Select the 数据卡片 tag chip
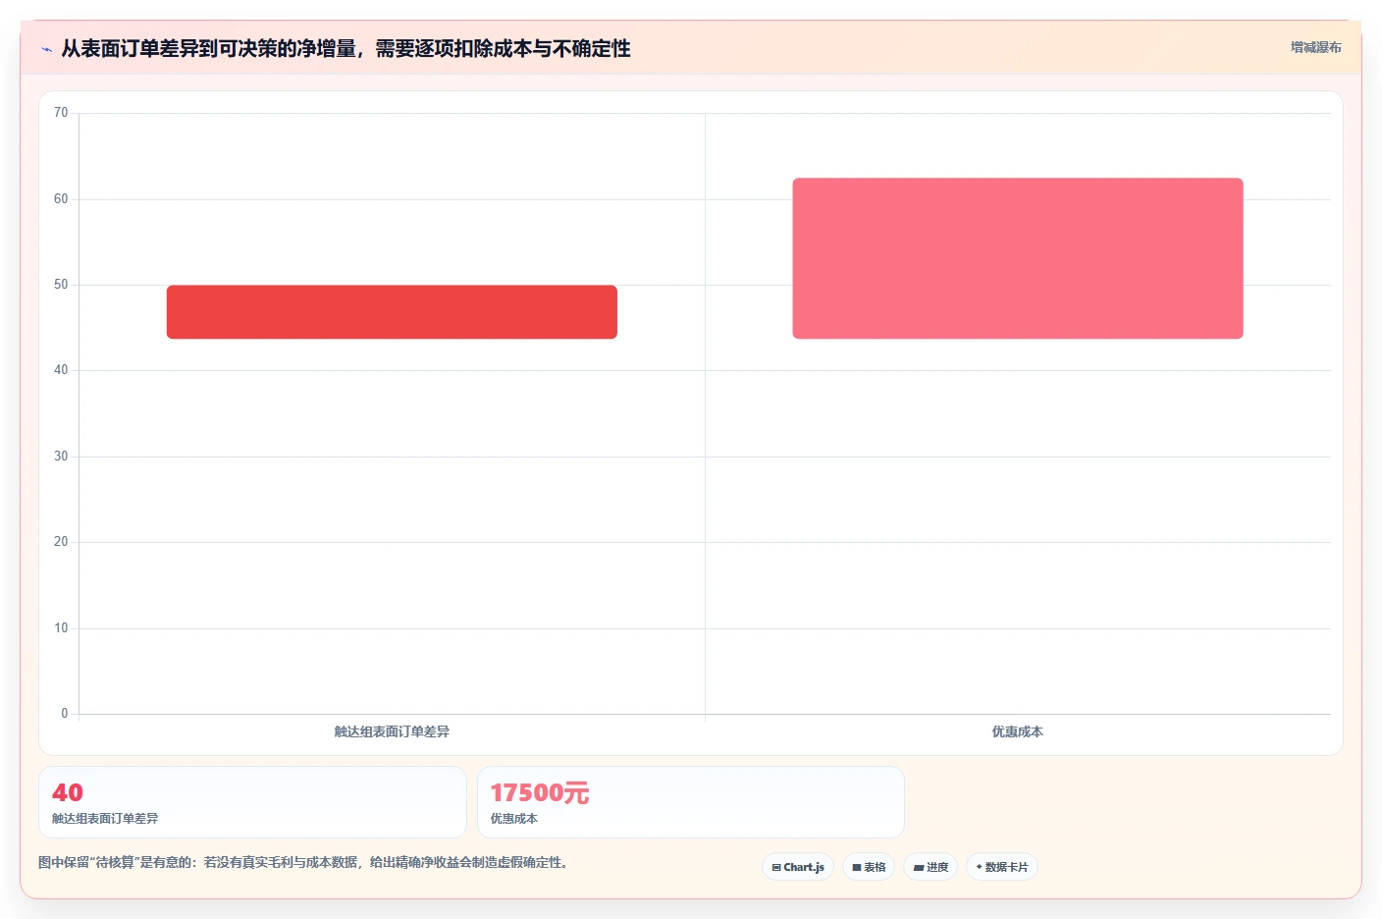This screenshot has width=1382, height=919. [x=1002, y=867]
